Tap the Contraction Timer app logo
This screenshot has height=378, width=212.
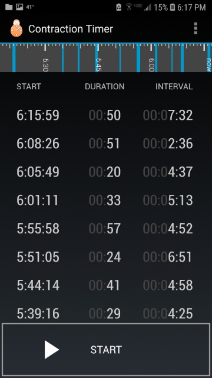pos(16,28)
